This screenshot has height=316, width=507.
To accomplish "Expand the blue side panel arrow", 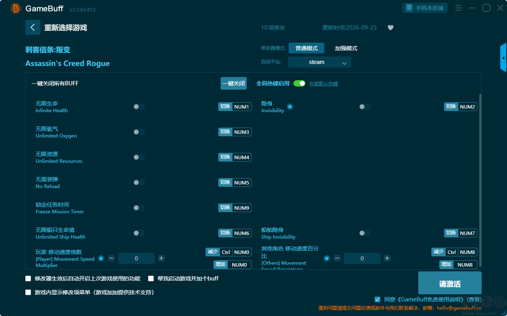I will 503,58.
